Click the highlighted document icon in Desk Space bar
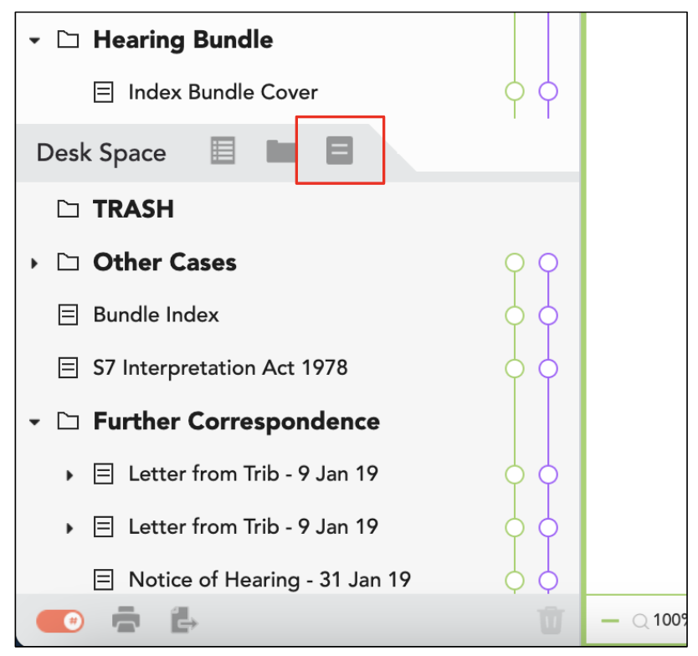 [x=340, y=151]
